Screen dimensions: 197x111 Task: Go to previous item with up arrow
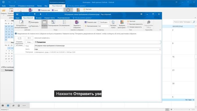click(35, 14)
